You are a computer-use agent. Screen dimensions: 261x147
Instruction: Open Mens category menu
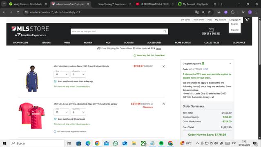click(67, 43)
